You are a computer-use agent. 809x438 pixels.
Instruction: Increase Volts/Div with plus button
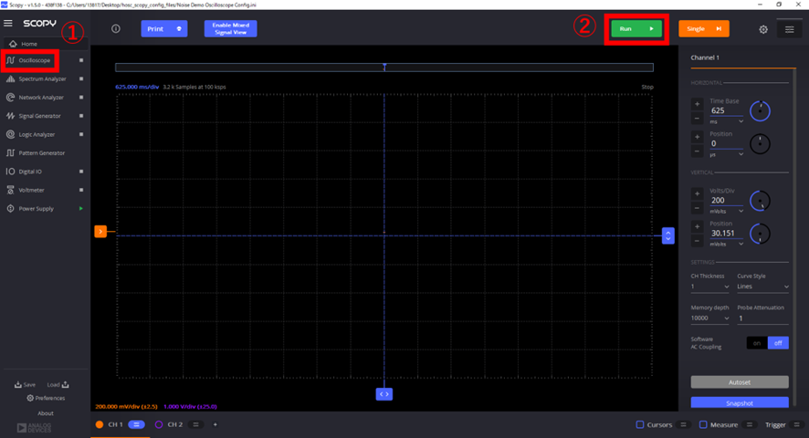(x=697, y=194)
